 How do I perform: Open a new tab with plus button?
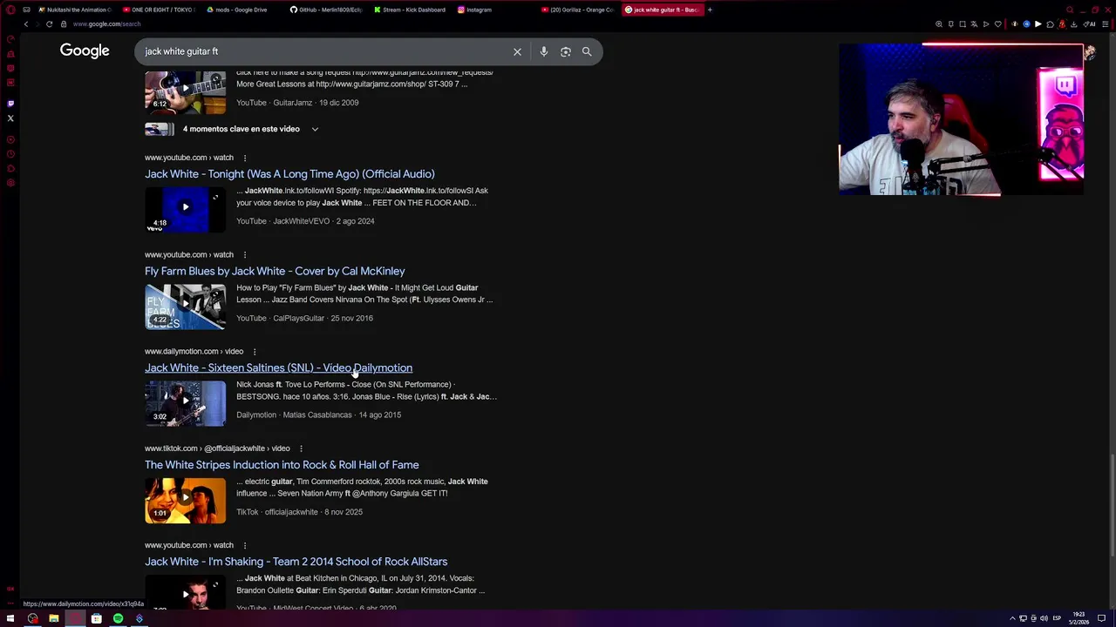click(710, 10)
